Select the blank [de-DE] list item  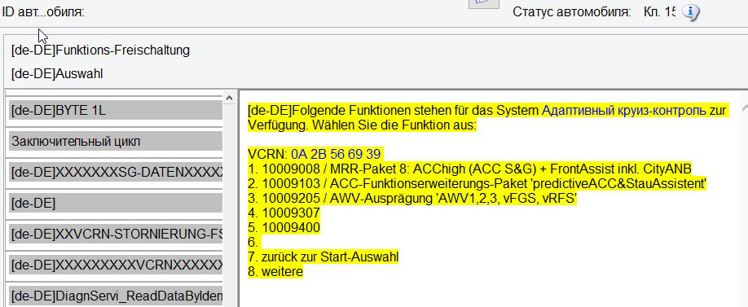point(116,204)
